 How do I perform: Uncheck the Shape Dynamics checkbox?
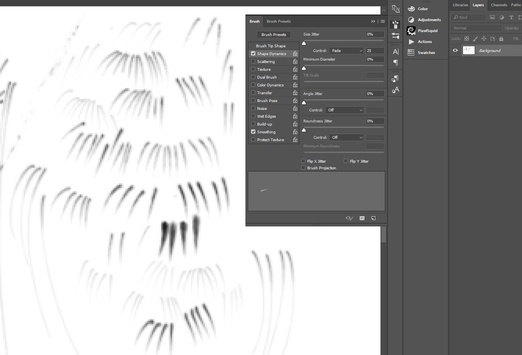tap(253, 54)
